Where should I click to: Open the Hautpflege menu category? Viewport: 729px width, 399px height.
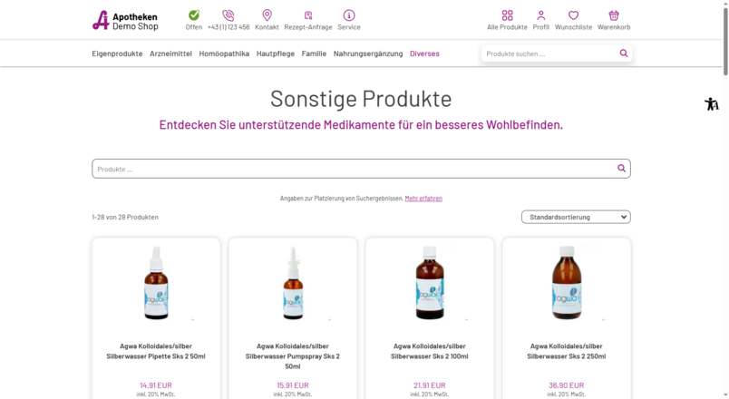pyautogui.click(x=276, y=54)
